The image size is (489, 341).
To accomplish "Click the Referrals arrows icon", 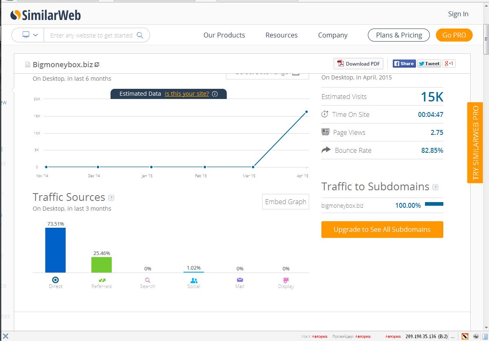I will coord(102,280).
